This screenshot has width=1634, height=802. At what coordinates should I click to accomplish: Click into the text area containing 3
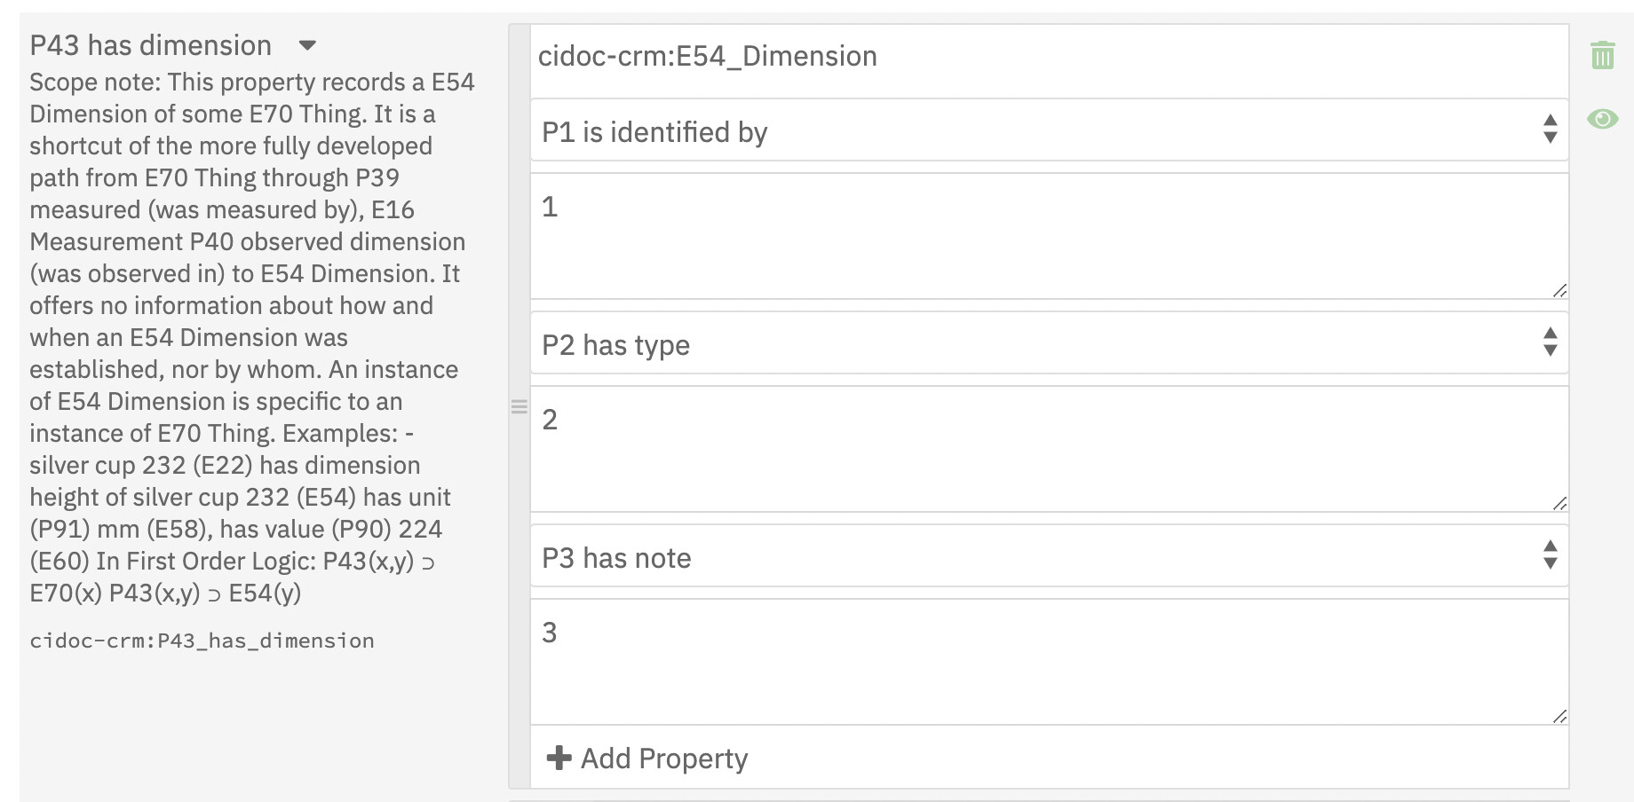tap(1048, 662)
